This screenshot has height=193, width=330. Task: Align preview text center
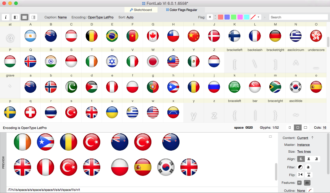[309, 159]
